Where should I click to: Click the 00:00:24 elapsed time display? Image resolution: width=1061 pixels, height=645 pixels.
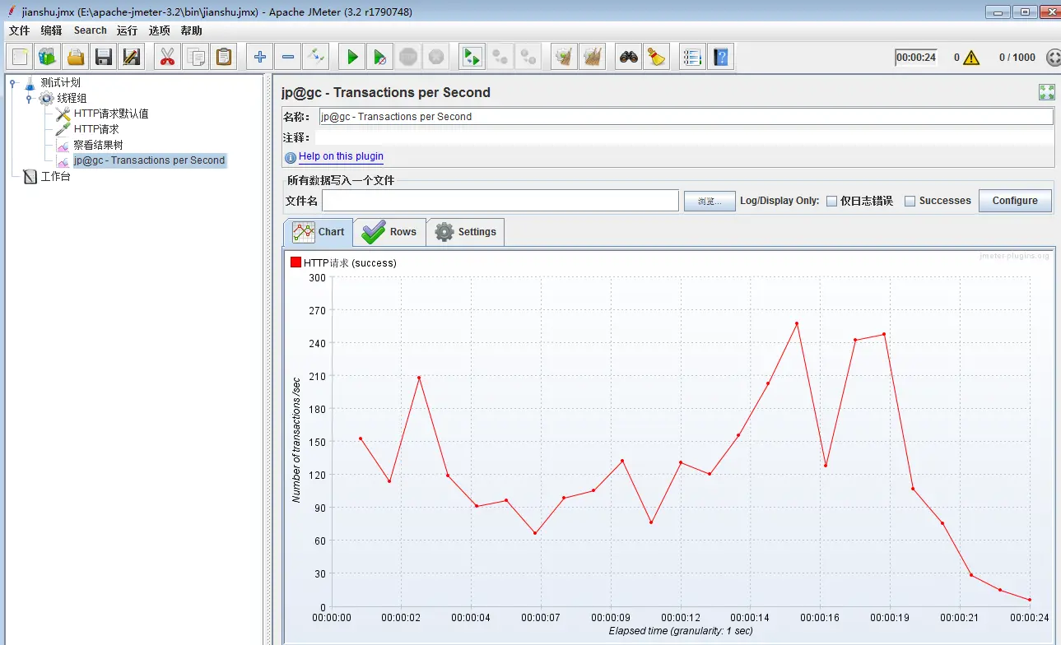[x=916, y=58]
